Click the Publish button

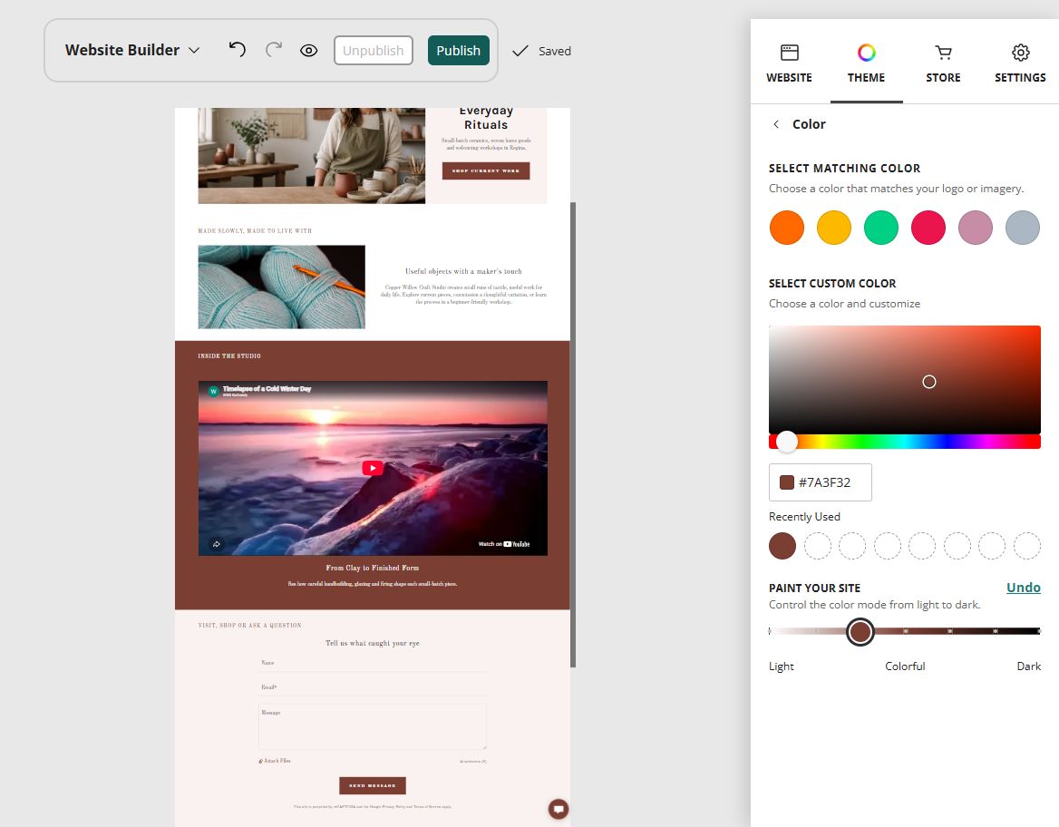tap(458, 51)
